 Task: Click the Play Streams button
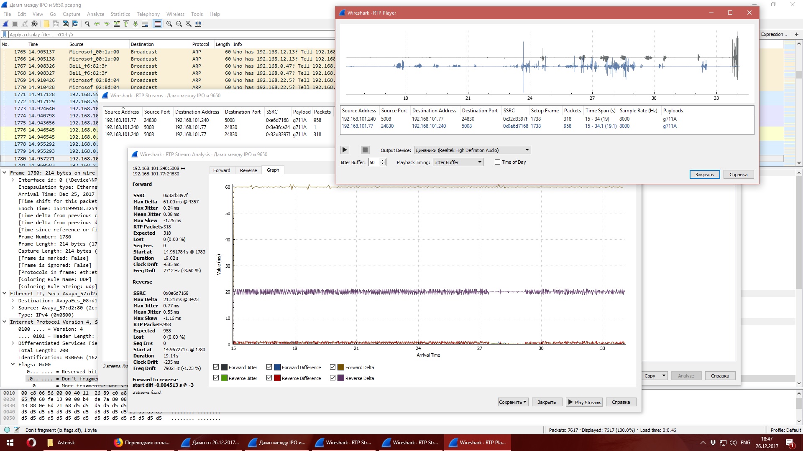[584, 402]
